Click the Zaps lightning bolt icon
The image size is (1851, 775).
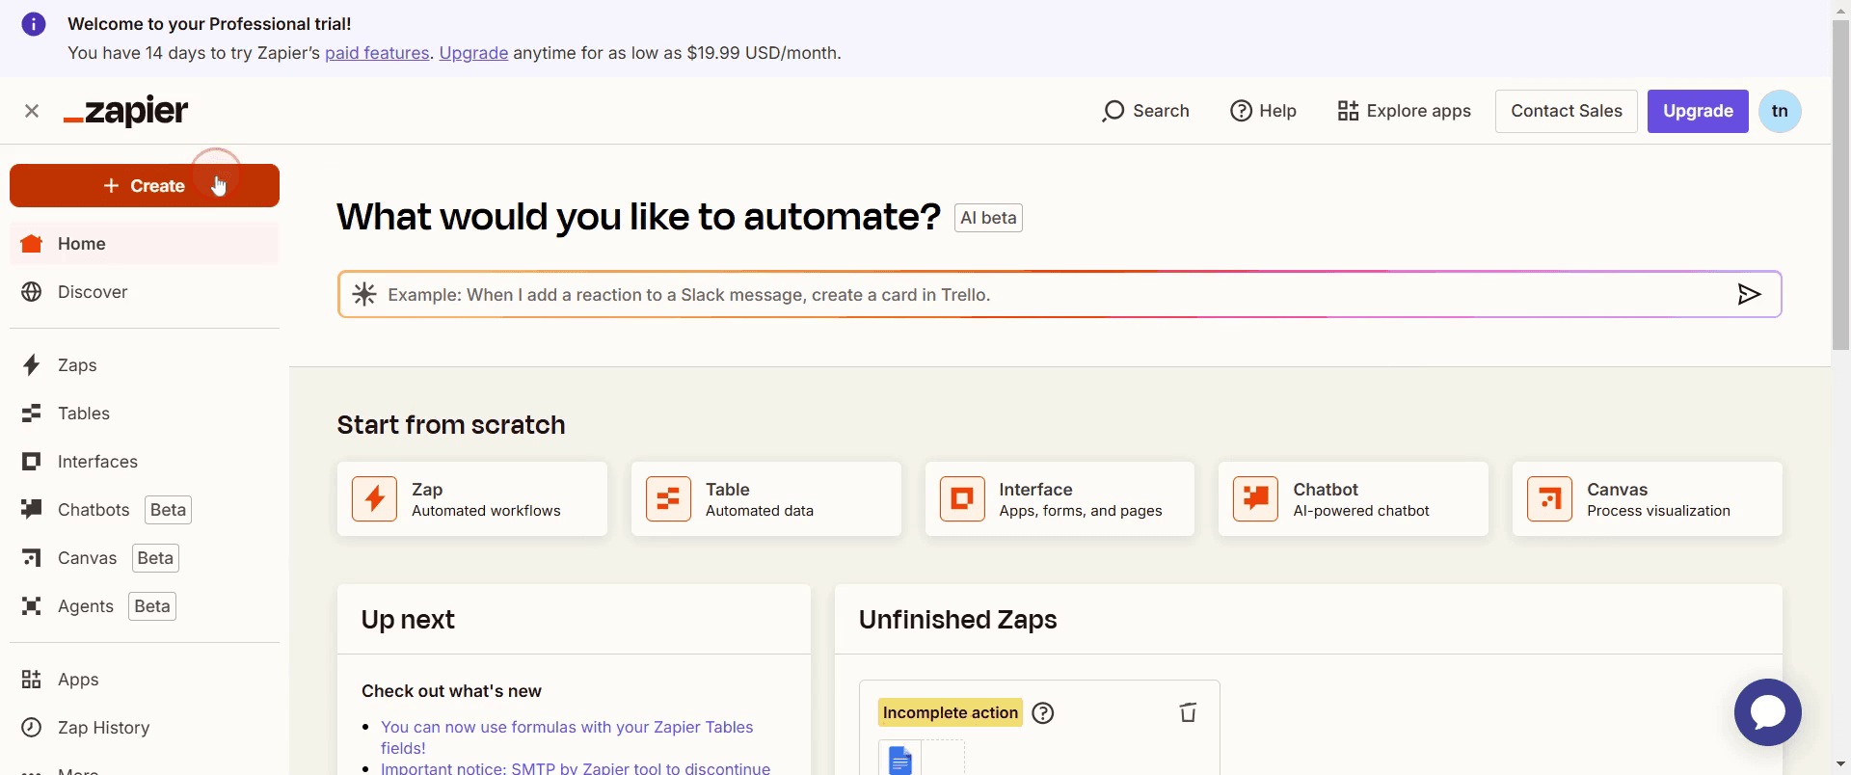pyautogui.click(x=32, y=365)
